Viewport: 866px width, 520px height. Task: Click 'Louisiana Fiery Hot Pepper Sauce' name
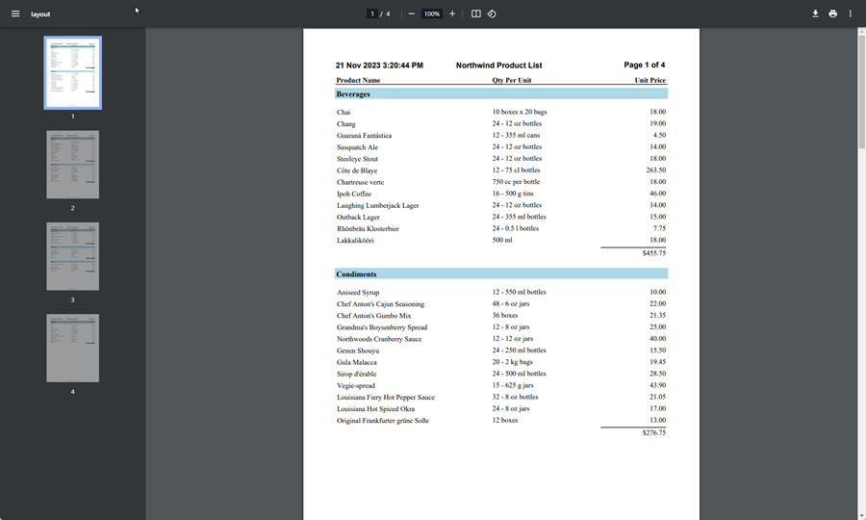(386, 398)
